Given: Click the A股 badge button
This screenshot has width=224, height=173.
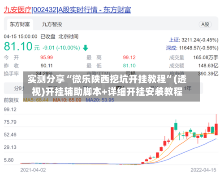Looking at the screenshot, I should tap(205, 24).
